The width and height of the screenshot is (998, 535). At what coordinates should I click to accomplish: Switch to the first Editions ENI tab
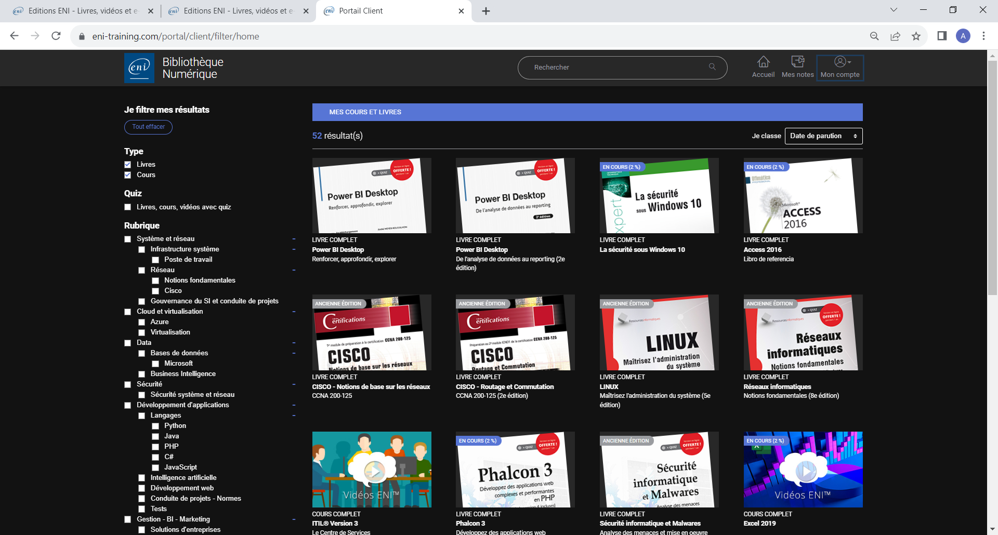point(83,11)
